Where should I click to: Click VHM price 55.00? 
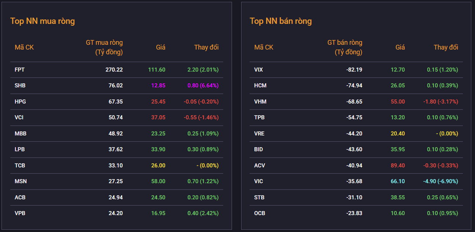pos(398,102)
